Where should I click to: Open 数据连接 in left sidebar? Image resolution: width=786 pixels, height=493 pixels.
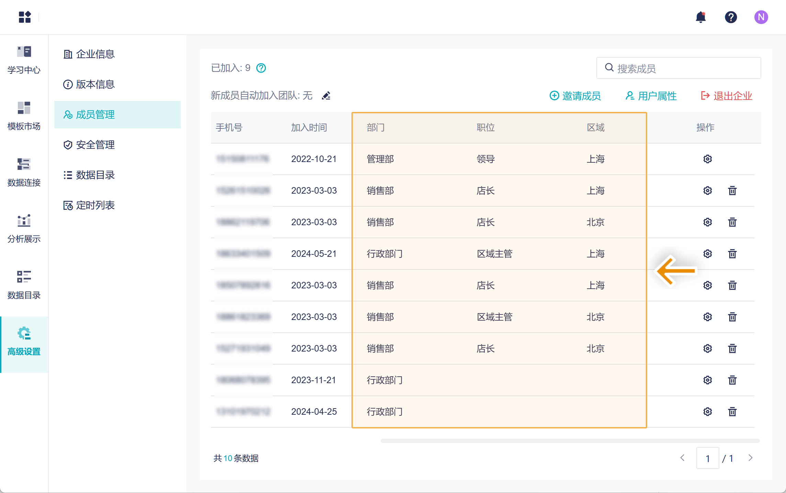point(24,173)
